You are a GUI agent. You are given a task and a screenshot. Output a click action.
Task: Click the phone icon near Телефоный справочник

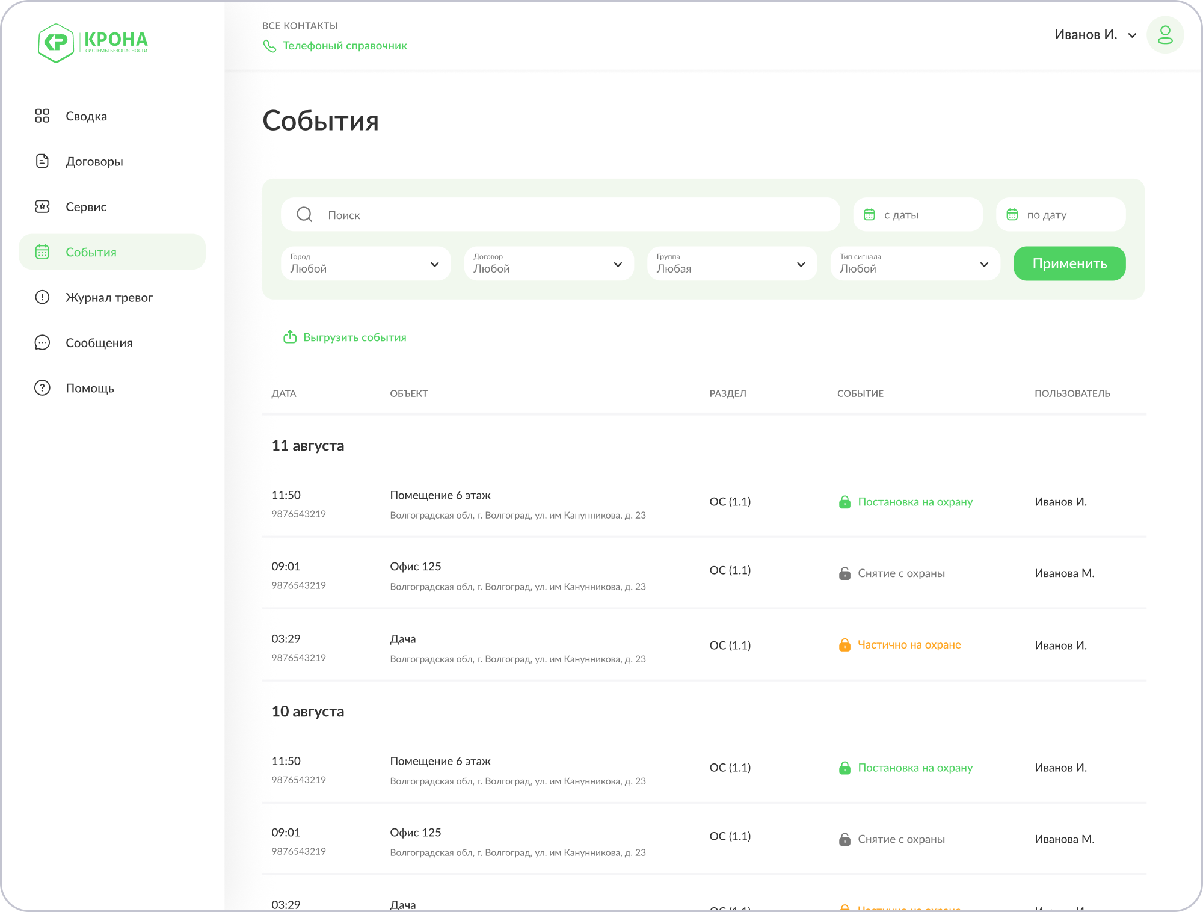tap(269, 46)
